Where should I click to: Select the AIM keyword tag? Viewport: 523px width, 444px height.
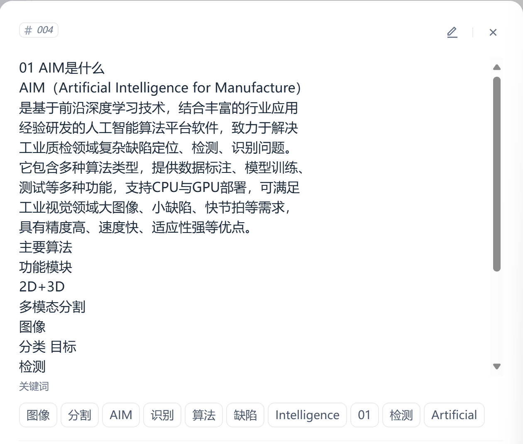coord(121,415)
